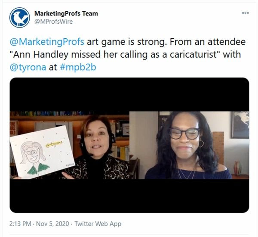Click the MarketingProfs bird avatar
258x237 pixels.
click(20, 18)
